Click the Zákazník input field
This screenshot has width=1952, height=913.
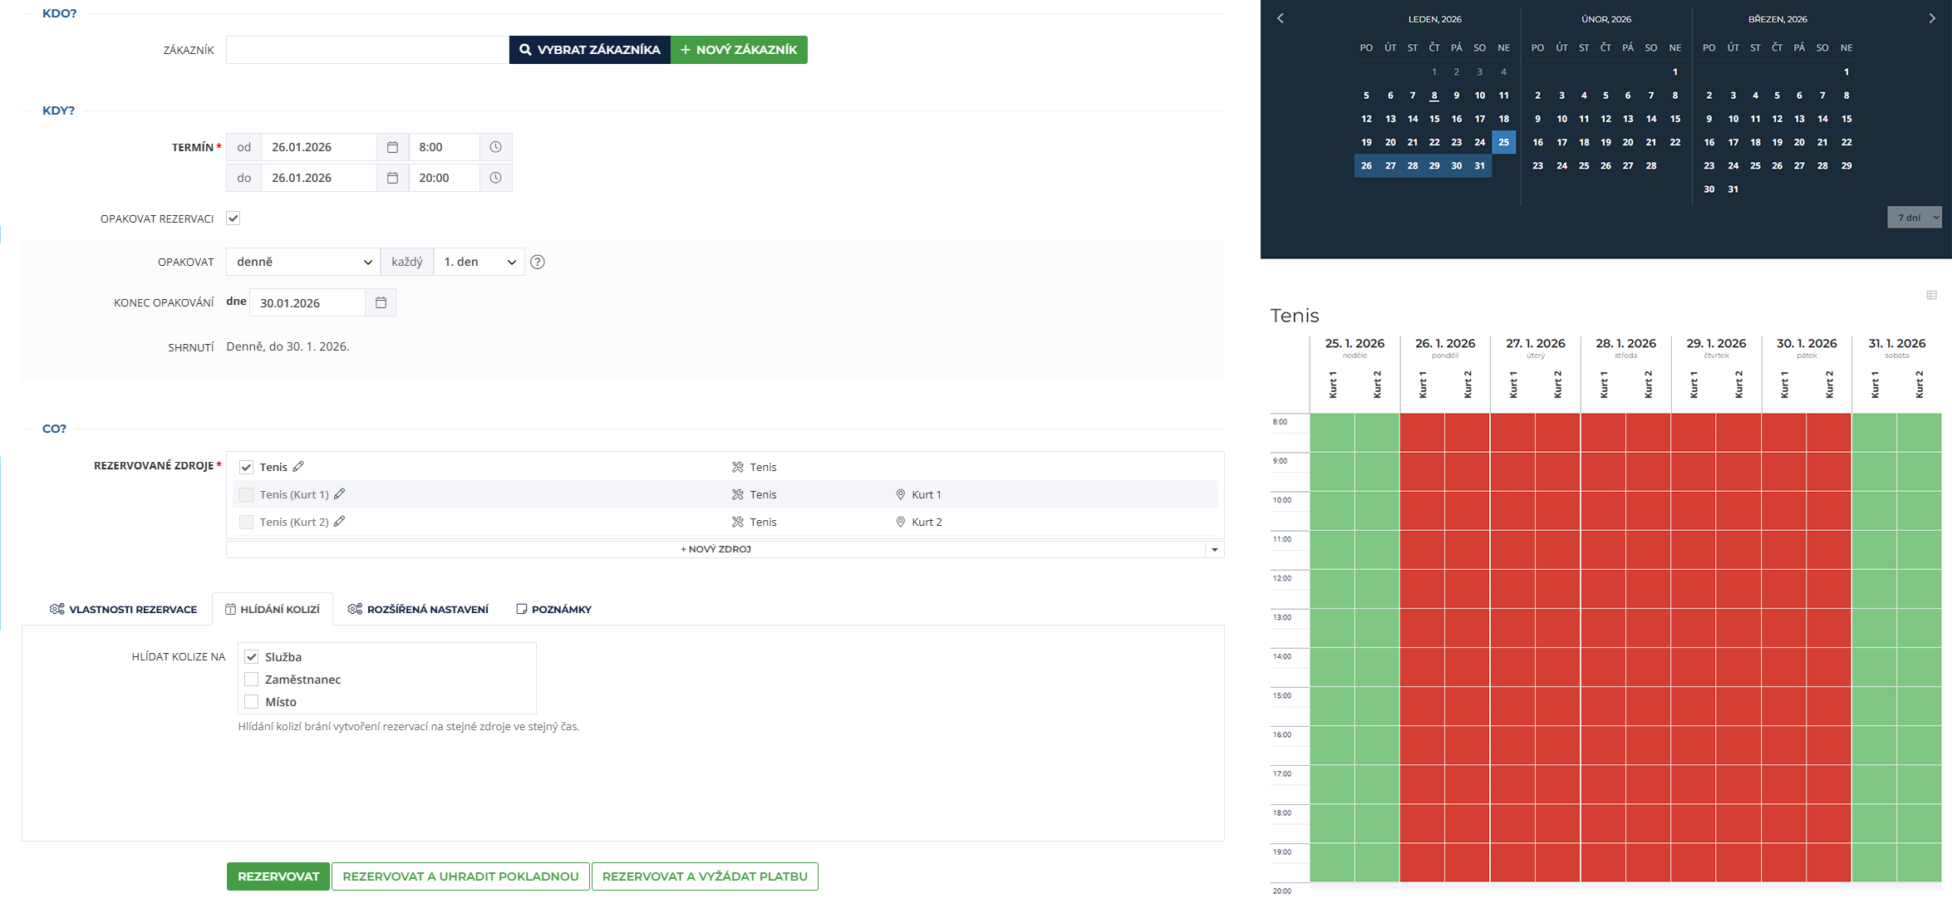pos(366,50)
